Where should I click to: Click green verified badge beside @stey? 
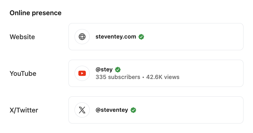(x=118, y=70)
